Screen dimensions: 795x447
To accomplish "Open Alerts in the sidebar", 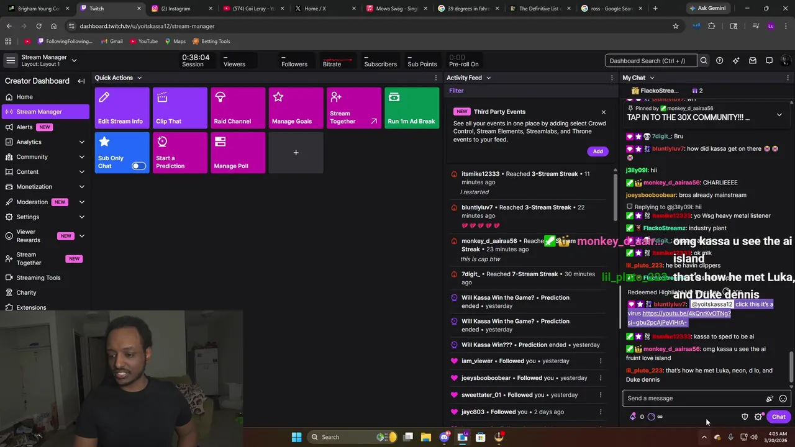I will click(45, 127).
